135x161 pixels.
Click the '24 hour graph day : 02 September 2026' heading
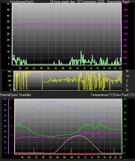77,2
